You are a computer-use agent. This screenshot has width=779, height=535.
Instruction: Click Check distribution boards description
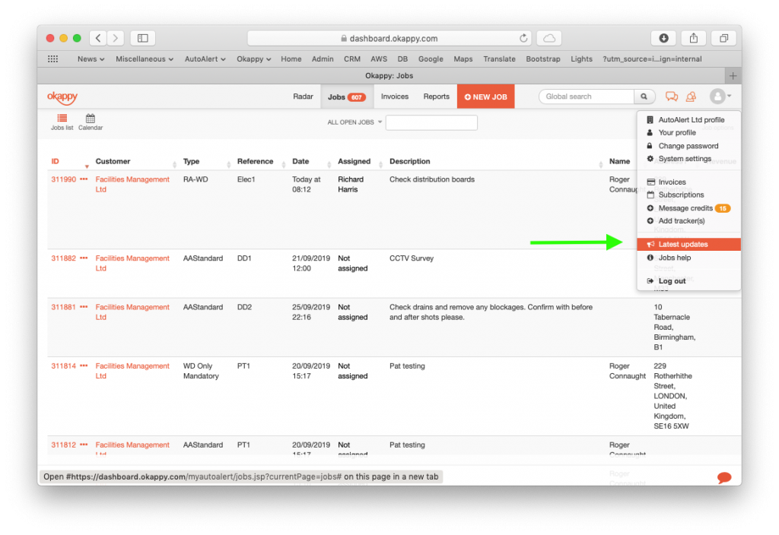pyautogui.click(x=432, y=179)
